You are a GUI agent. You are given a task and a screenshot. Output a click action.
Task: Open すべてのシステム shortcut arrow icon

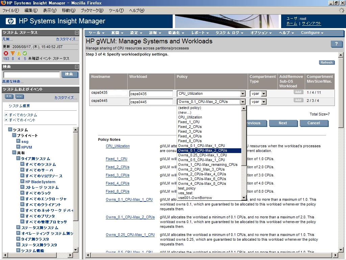[6, 115]
